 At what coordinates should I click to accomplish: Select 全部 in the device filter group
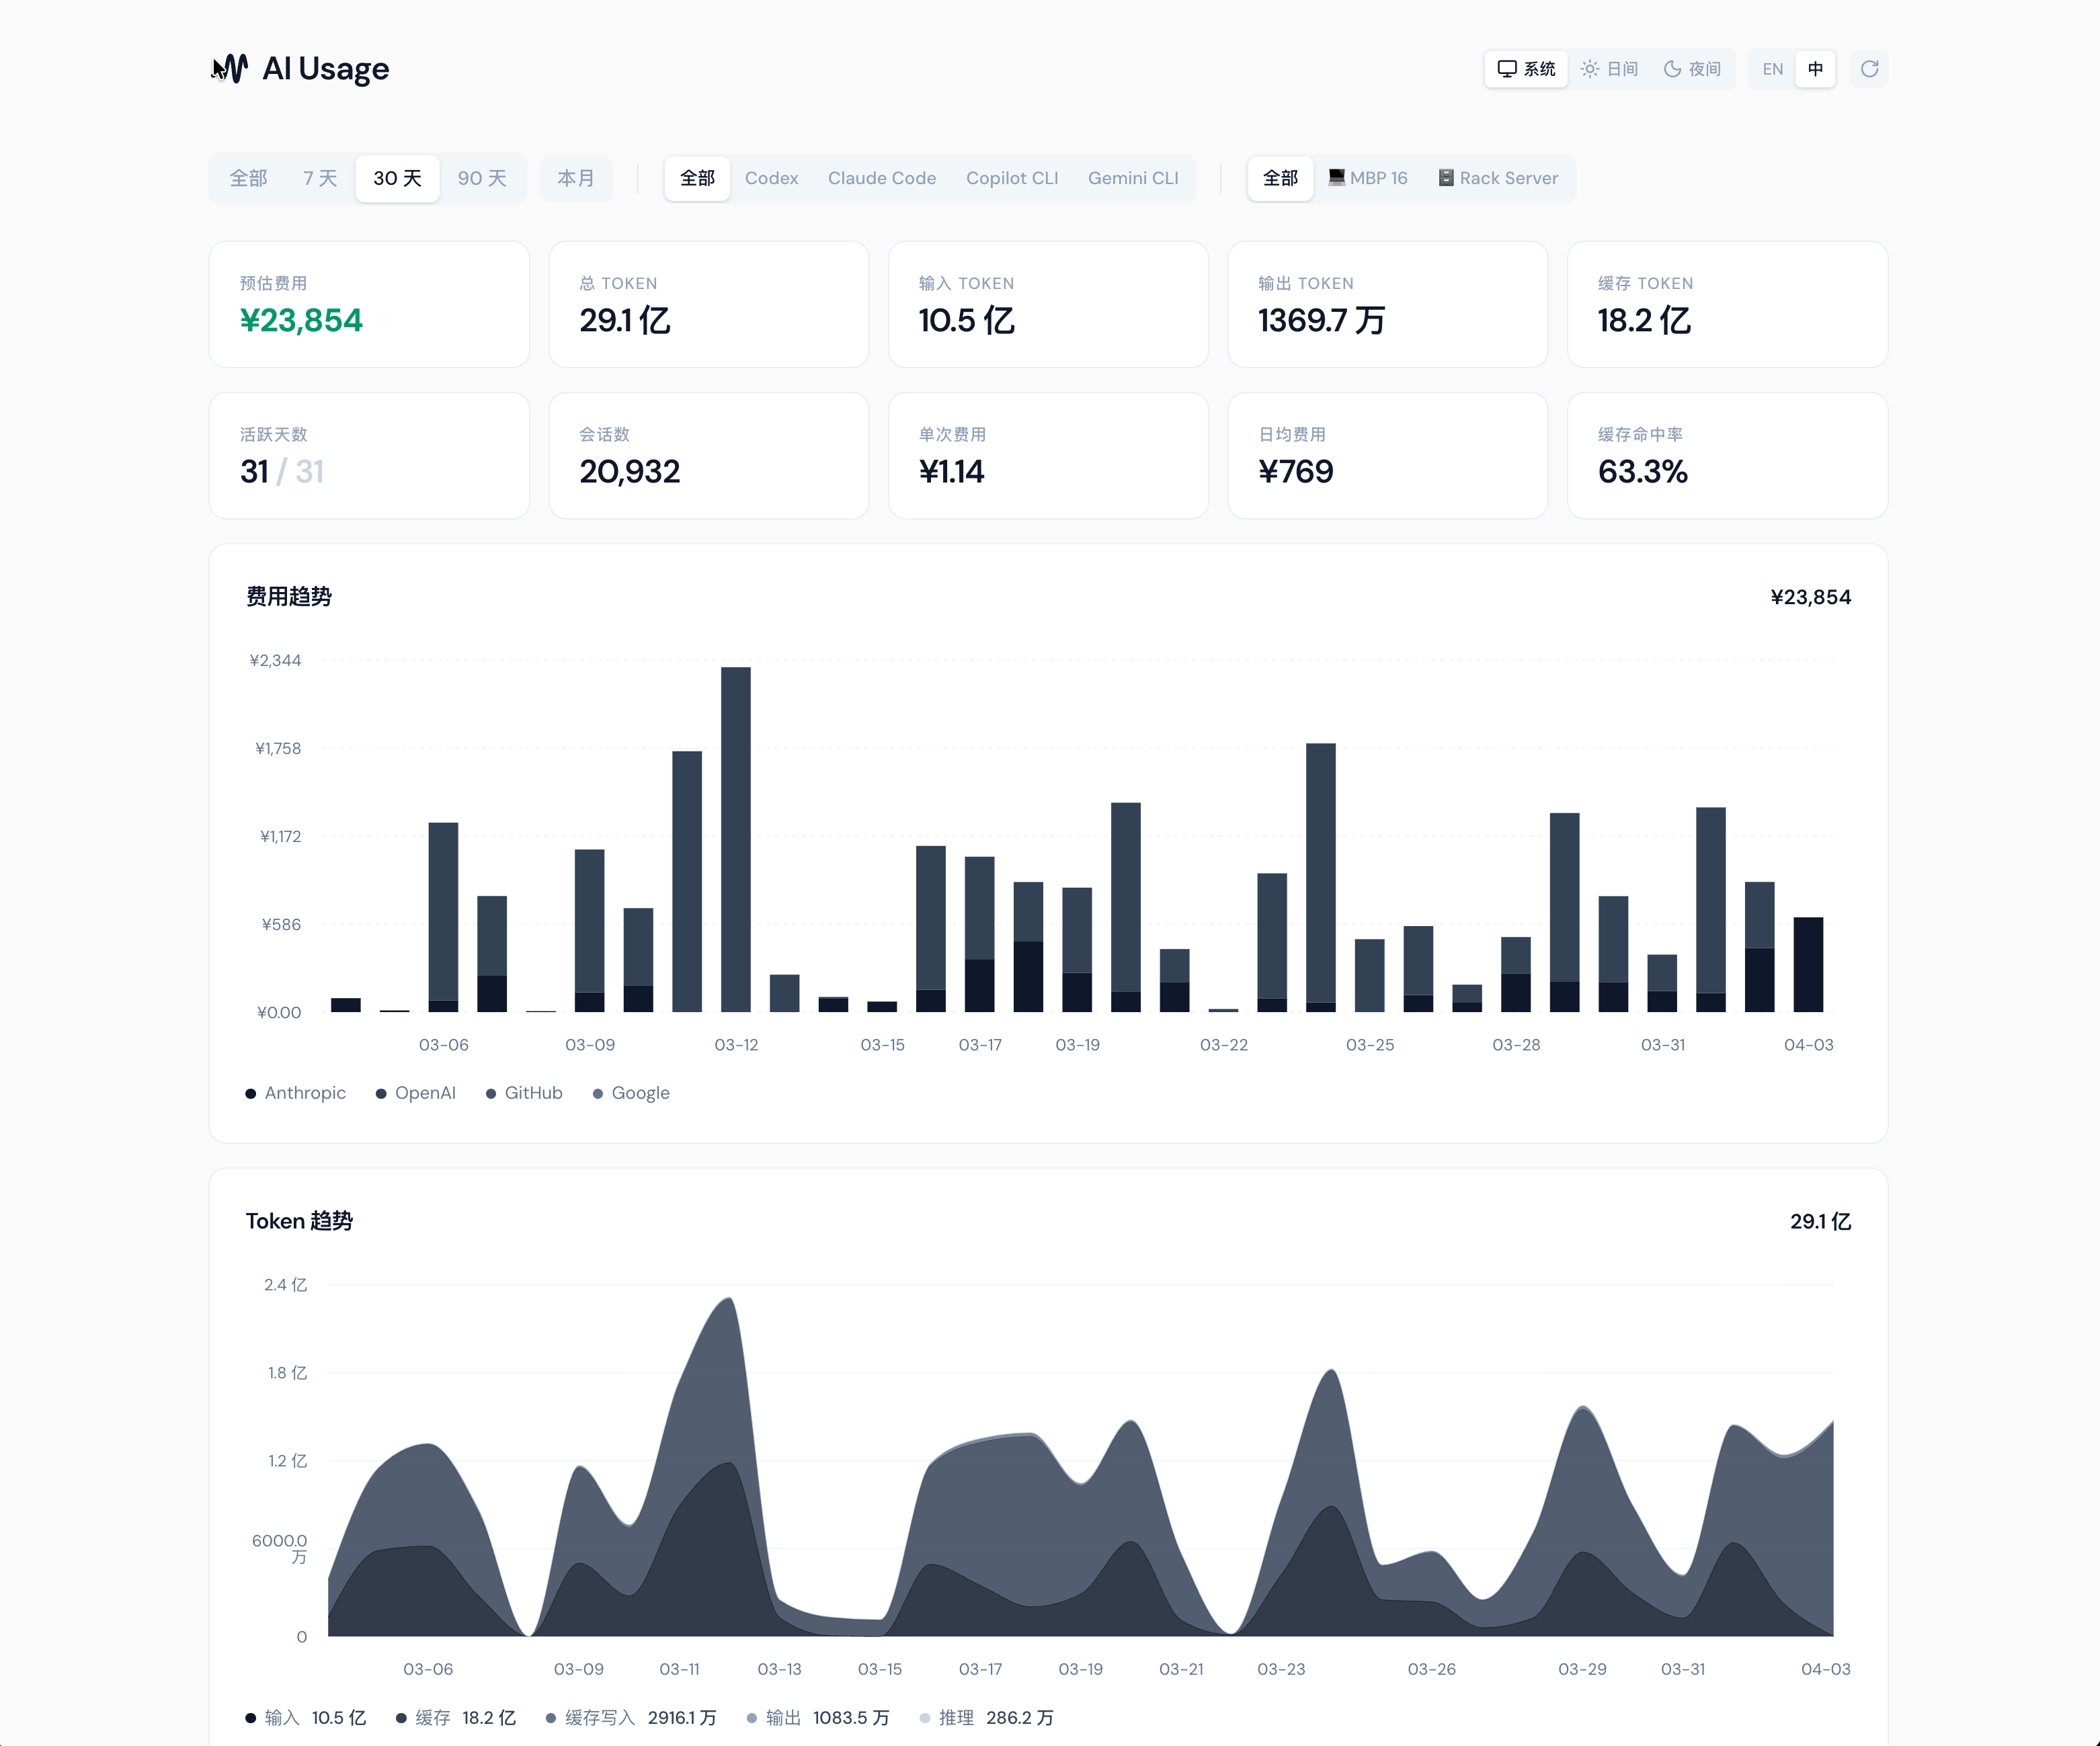coord(1280,178)
